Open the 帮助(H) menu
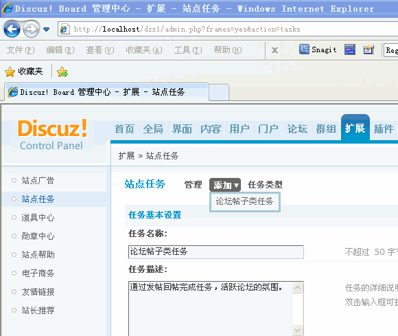Image resolution: width=398 pixels, height=336 pixels. (x=228, y=50)
